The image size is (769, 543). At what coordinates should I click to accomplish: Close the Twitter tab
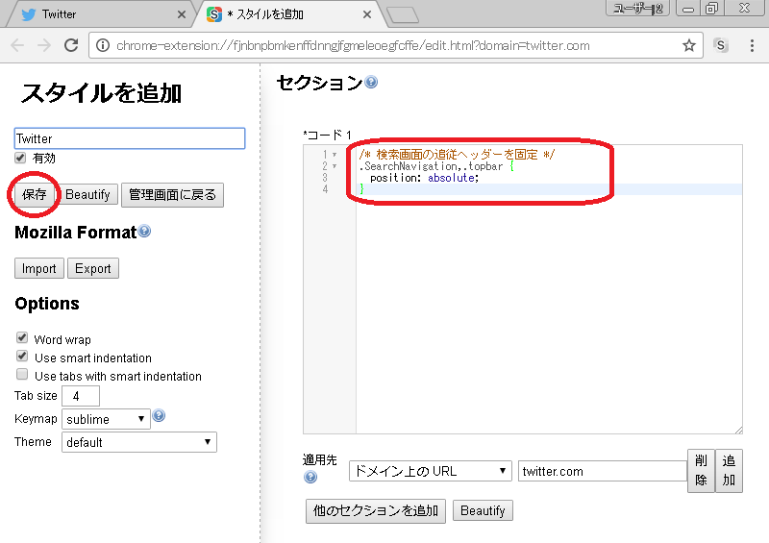[x=181, y=14]
